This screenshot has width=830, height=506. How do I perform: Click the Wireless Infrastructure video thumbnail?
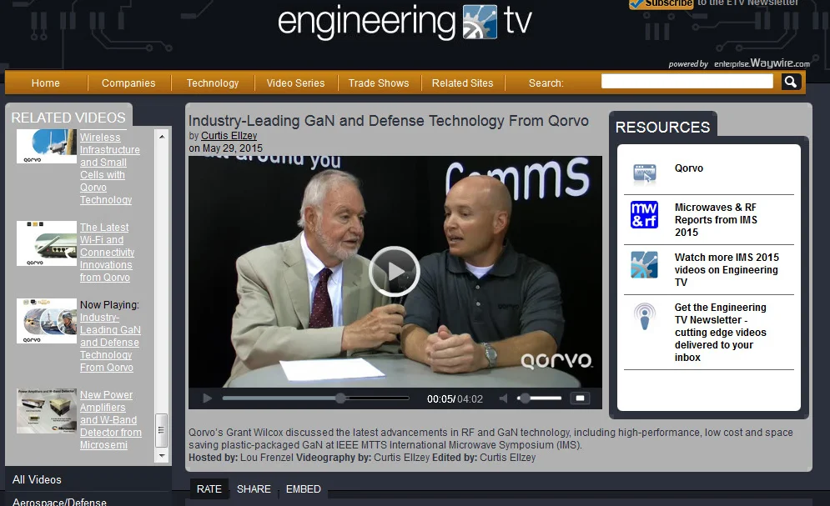click(47, 147)
